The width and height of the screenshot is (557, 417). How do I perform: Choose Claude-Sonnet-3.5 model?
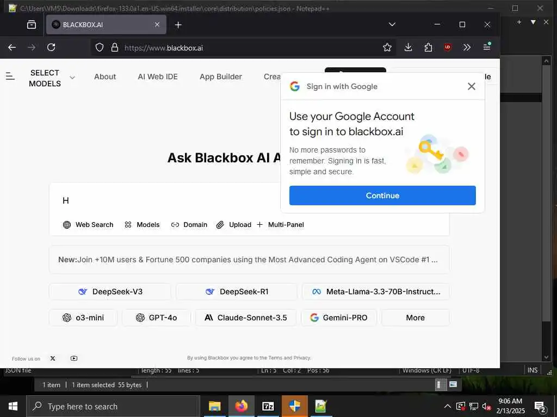[x=246, y=318]
